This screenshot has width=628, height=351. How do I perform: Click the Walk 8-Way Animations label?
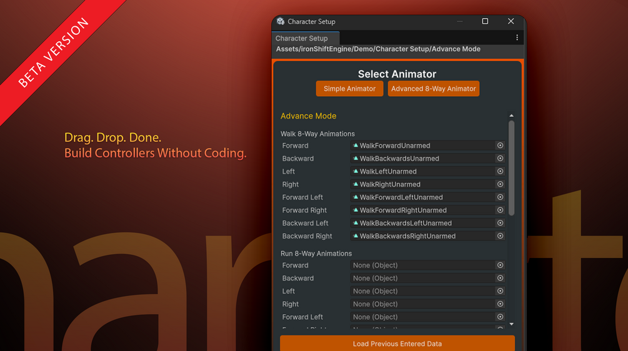point(317,134)
